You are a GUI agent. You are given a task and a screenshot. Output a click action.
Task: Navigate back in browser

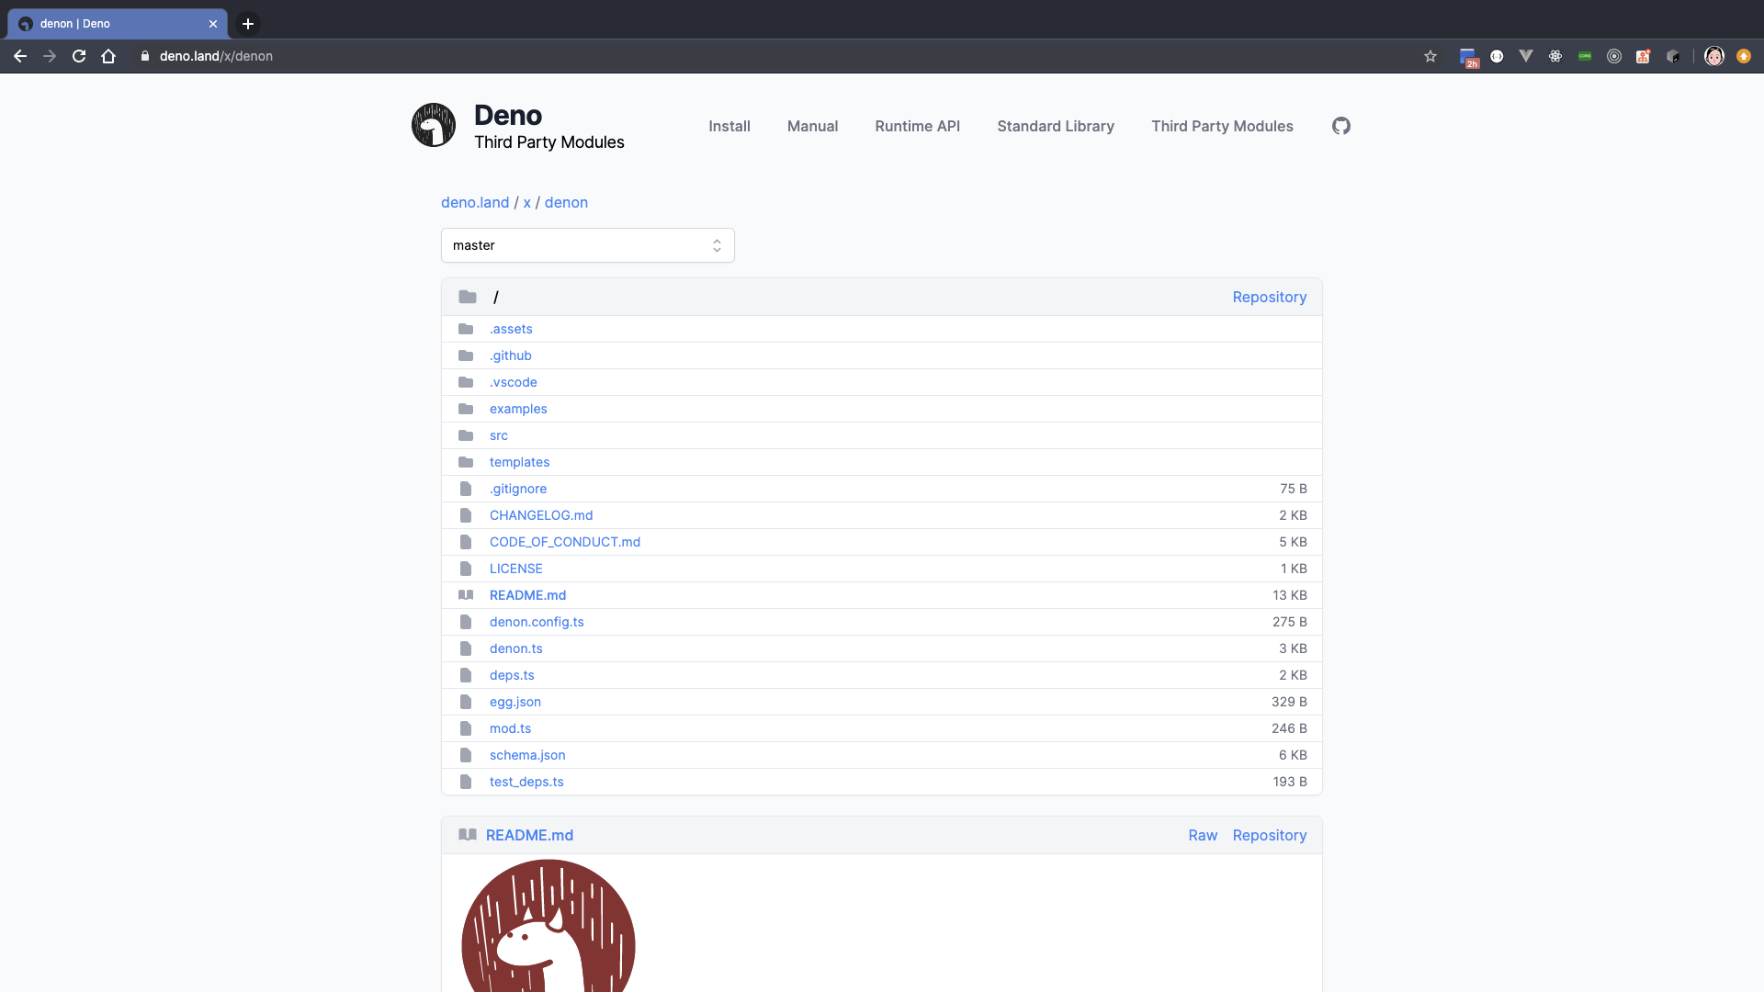point(20,56)
